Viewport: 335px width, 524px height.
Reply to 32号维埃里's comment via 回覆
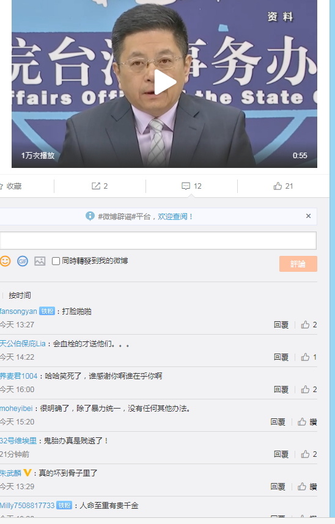click(x=281, y=454)
